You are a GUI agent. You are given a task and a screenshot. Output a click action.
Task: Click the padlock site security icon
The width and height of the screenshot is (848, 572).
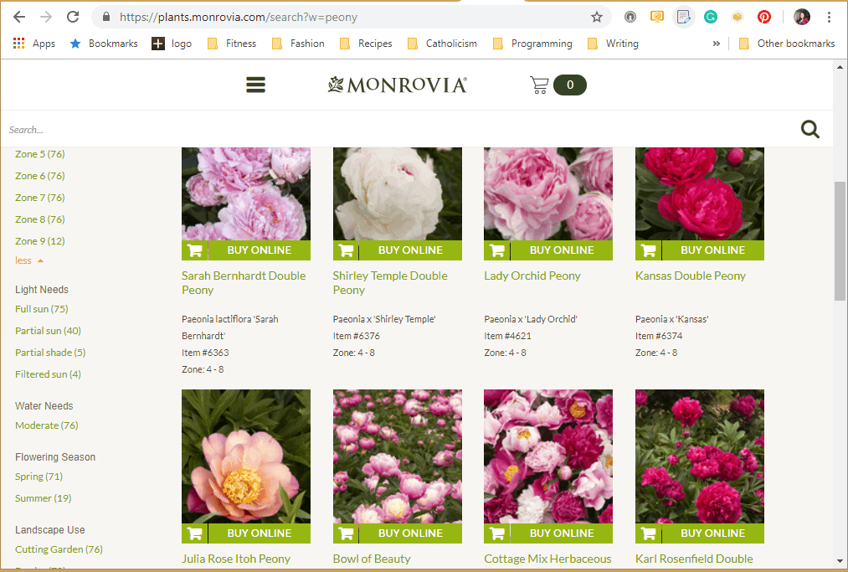[105, 16]
